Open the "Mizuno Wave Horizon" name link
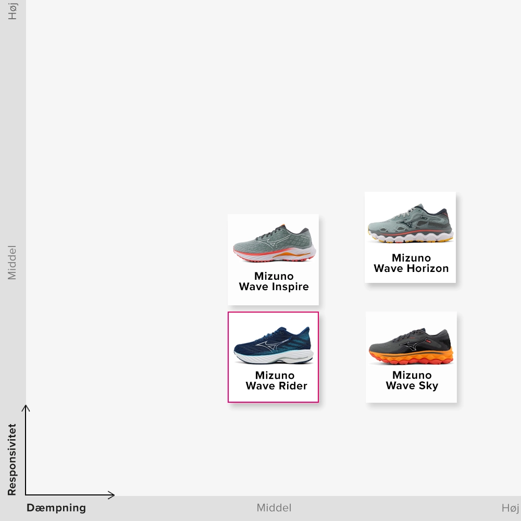 point(411,263)
